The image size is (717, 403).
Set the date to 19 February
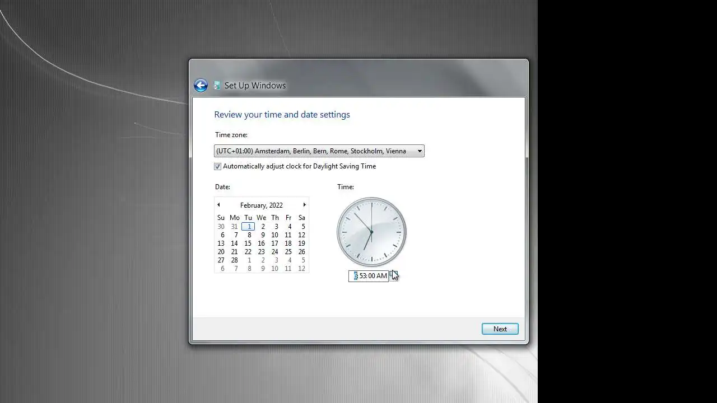click(x=302, y=243)
